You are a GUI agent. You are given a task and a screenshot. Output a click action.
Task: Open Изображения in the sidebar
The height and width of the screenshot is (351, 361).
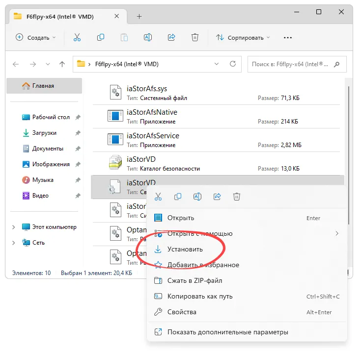46,164
